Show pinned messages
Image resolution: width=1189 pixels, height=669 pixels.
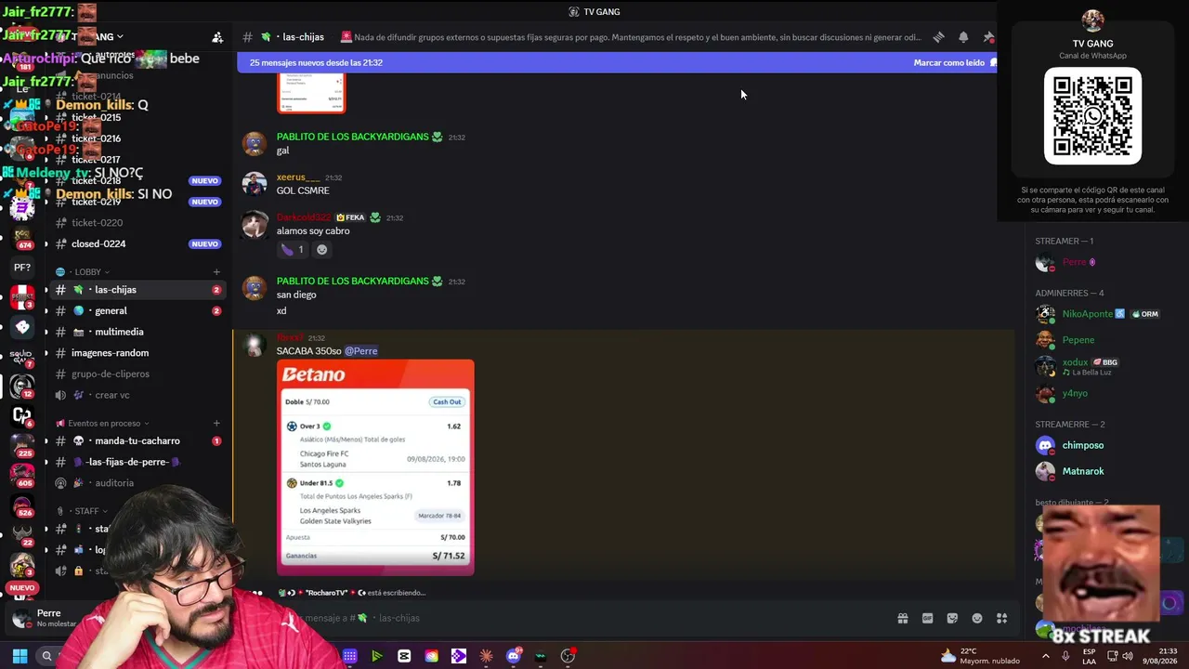click(x=988, y=37)
